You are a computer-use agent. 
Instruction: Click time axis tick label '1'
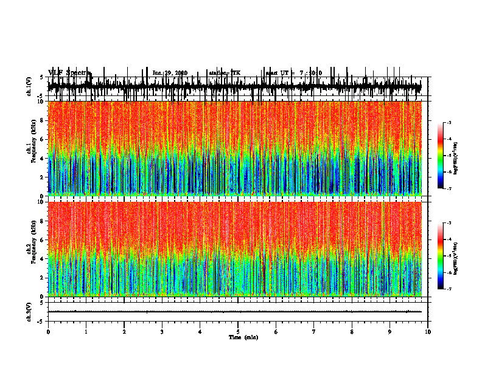86,332
